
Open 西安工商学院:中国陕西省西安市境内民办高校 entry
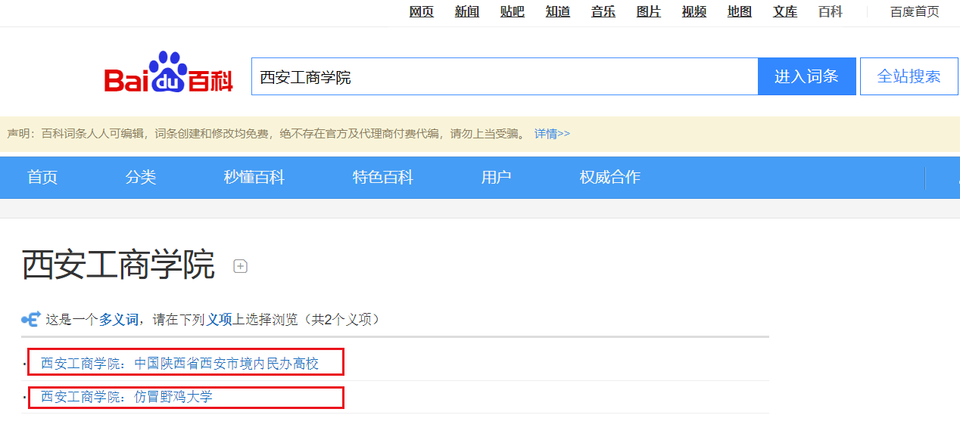(180, 364)
